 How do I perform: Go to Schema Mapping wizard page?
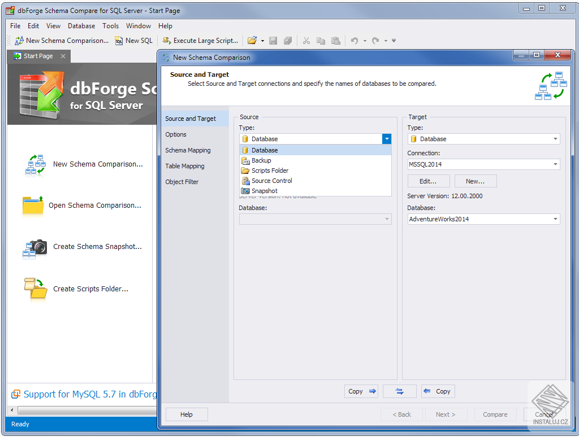[195, 150]
